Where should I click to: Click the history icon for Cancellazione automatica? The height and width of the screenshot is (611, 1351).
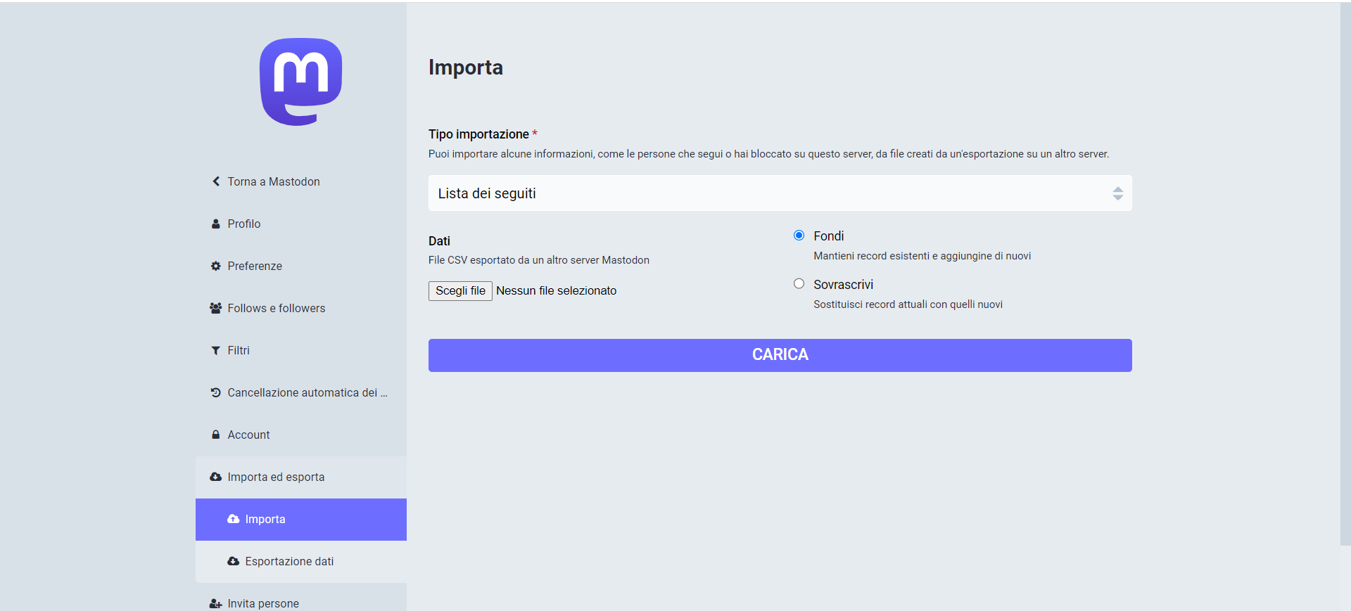click(216, 392)
